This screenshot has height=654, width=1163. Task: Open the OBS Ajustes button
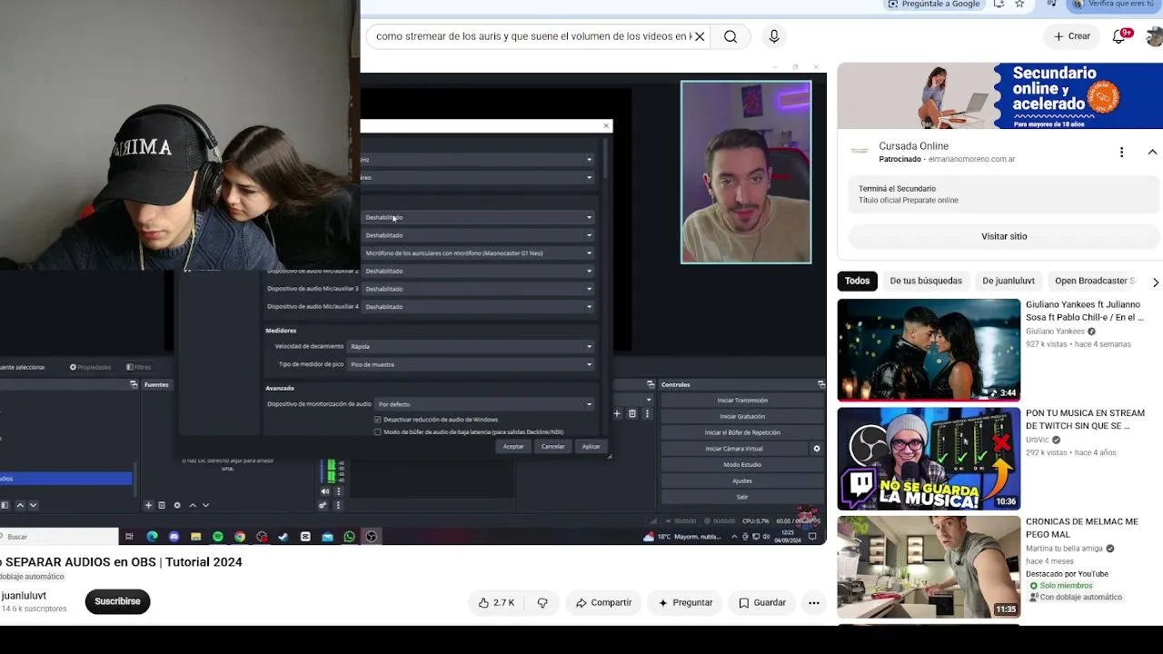click(742, 481)
